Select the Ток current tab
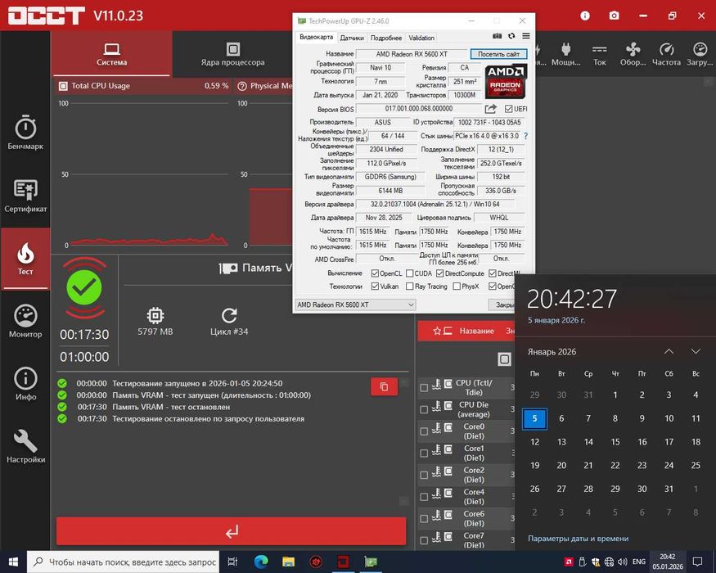The height and width of the screenshot is (573, 716). (x=600, y=54)
